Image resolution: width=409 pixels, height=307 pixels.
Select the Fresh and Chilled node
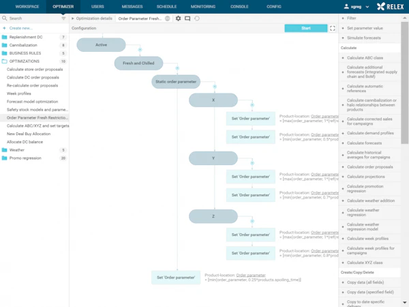tap(138, 63)
